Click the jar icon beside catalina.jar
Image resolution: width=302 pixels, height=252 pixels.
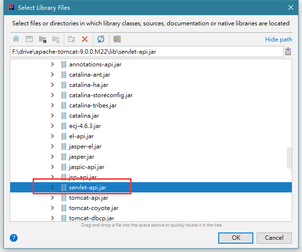(64, 115)
